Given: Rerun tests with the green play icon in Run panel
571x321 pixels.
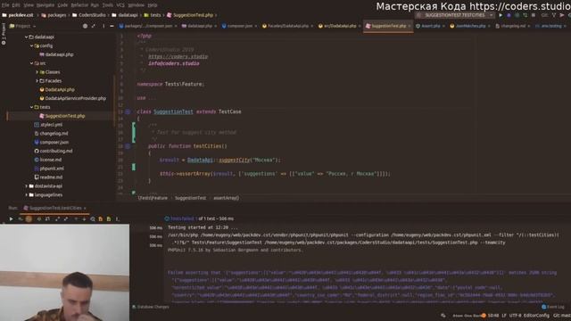Looking at the screenshot, I should pyautogui.click(x=11, y=219).
